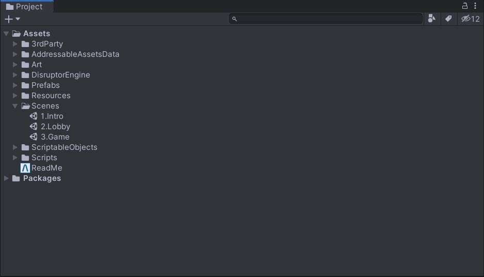Collapse the Scenes folder arrow
This screenshot has height=277, width=484.
pos(15,106)
